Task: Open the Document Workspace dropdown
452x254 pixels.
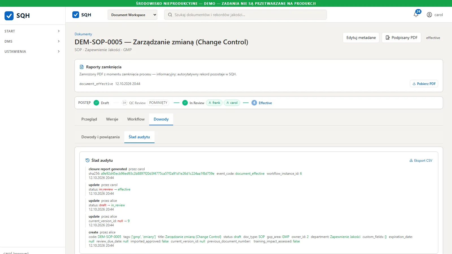Action: point(132,15)
